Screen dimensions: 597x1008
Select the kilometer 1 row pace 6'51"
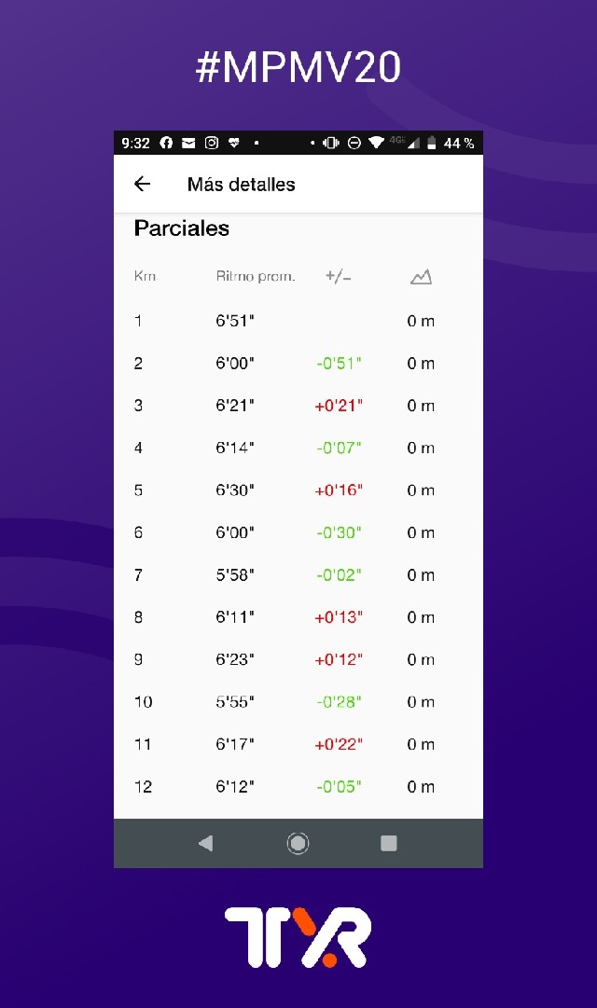pos(235,321)
